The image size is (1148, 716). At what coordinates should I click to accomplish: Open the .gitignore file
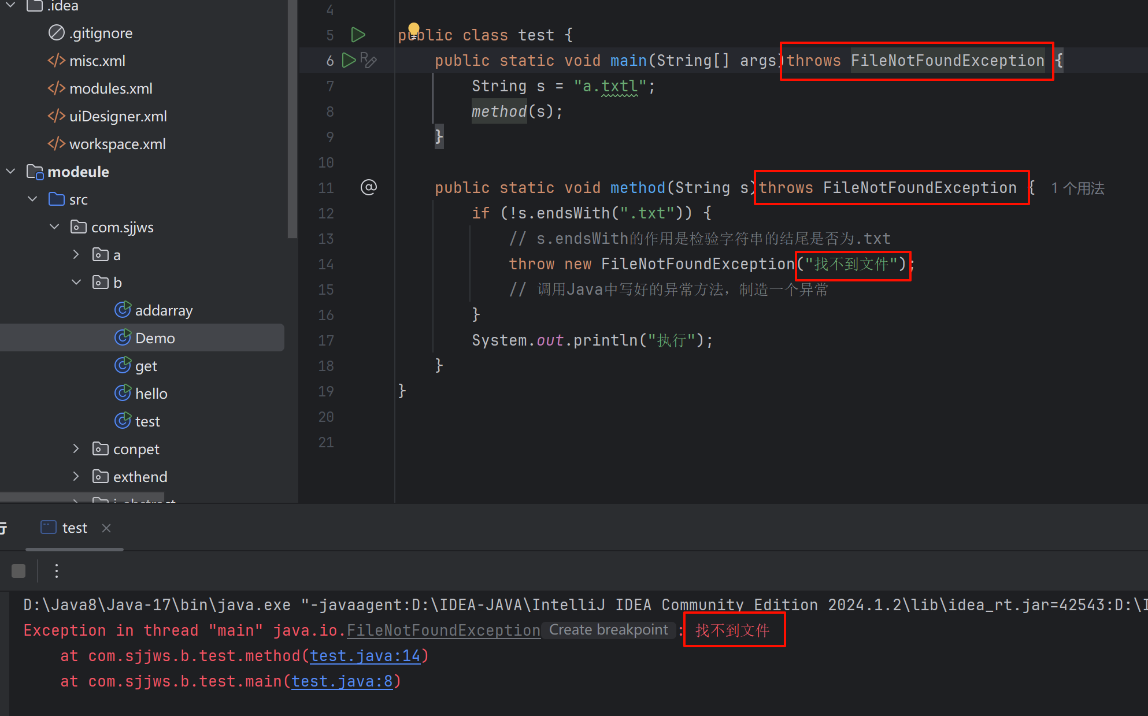(101, 33)
